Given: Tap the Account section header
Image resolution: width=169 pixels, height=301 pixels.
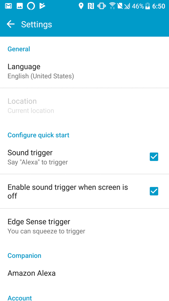Looking at the screenshot, I should pos(20,298).
